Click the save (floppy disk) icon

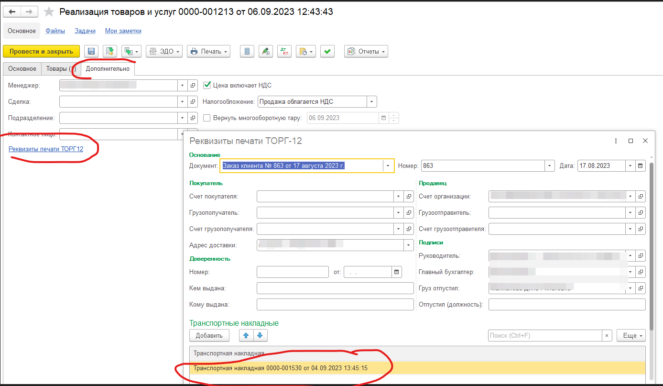coord(91,52)
